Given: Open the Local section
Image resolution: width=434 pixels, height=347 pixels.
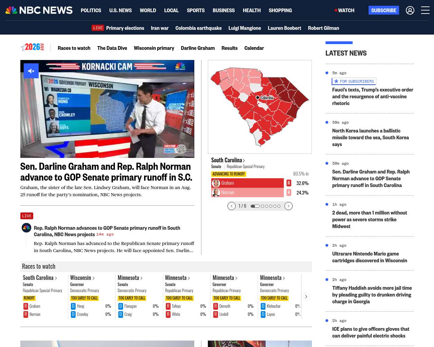Looking at the screenshot, I should (171, 11).
